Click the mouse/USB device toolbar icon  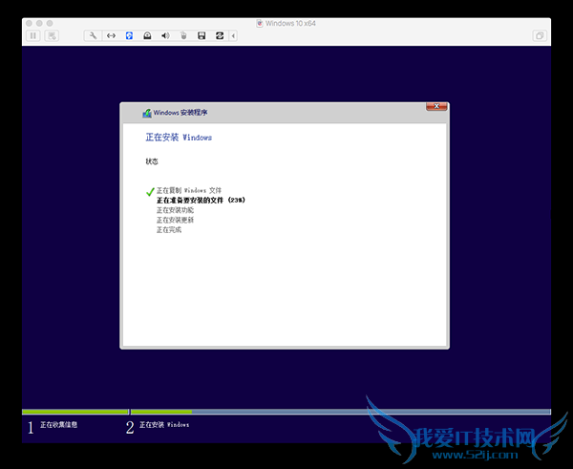point(183,35)
